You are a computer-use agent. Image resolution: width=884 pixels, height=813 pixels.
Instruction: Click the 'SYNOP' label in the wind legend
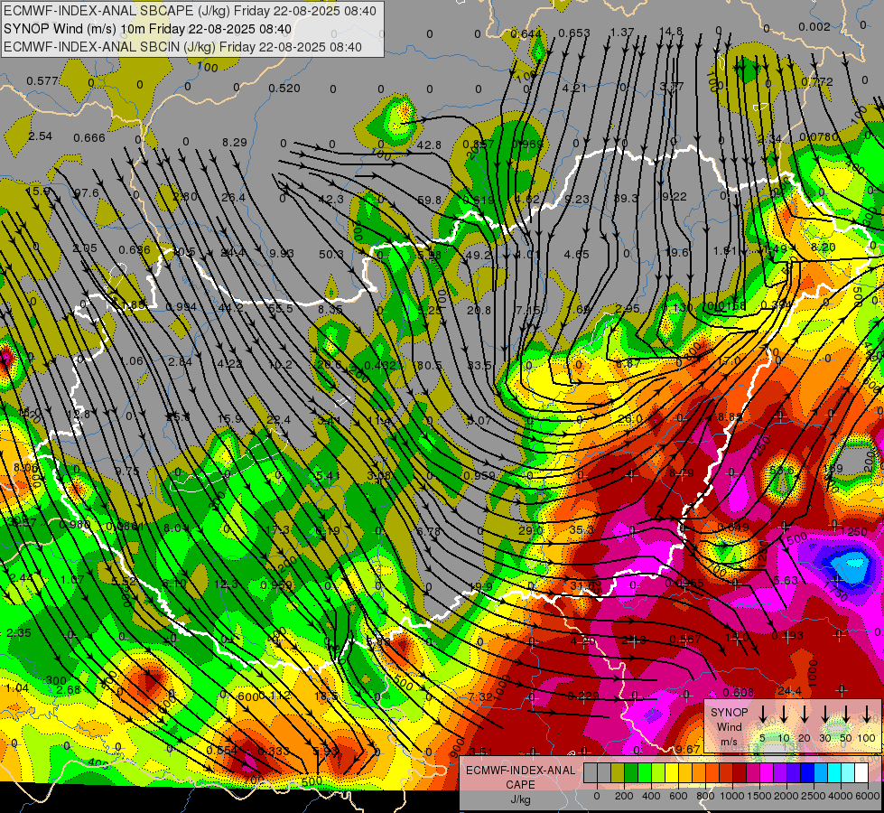(729, 712)
